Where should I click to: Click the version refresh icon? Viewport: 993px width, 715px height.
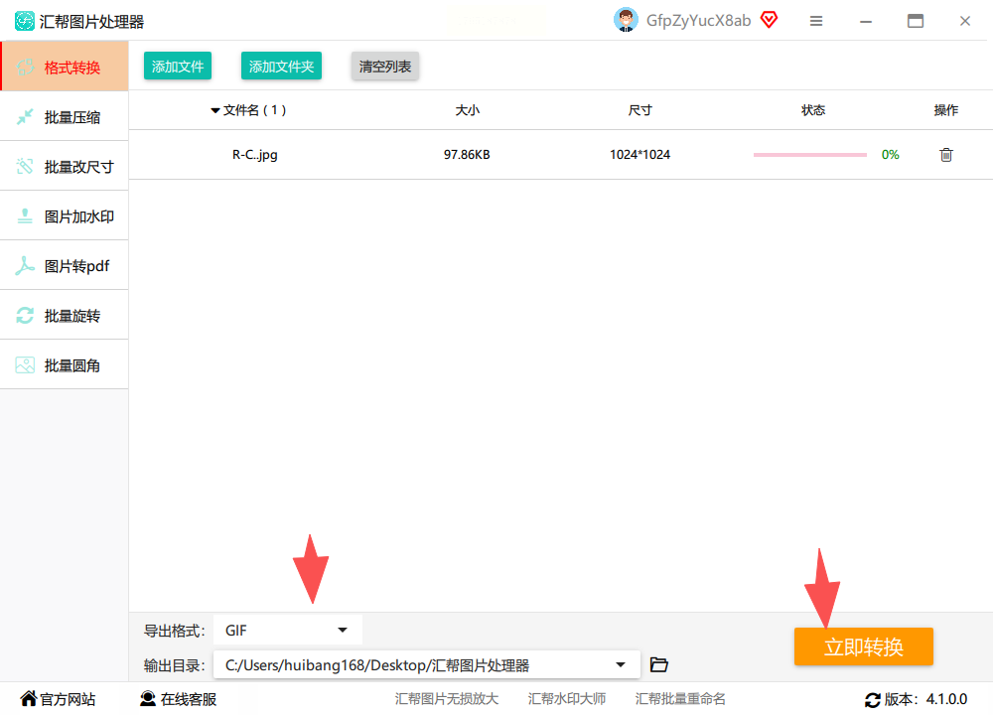pos(873,700)
